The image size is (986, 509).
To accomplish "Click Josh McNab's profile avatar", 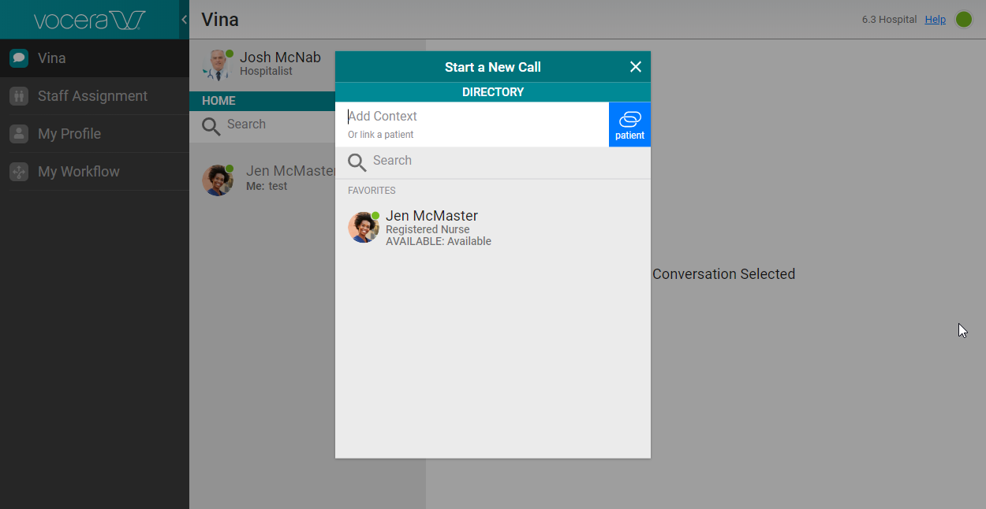I will [x=215, y=65].
